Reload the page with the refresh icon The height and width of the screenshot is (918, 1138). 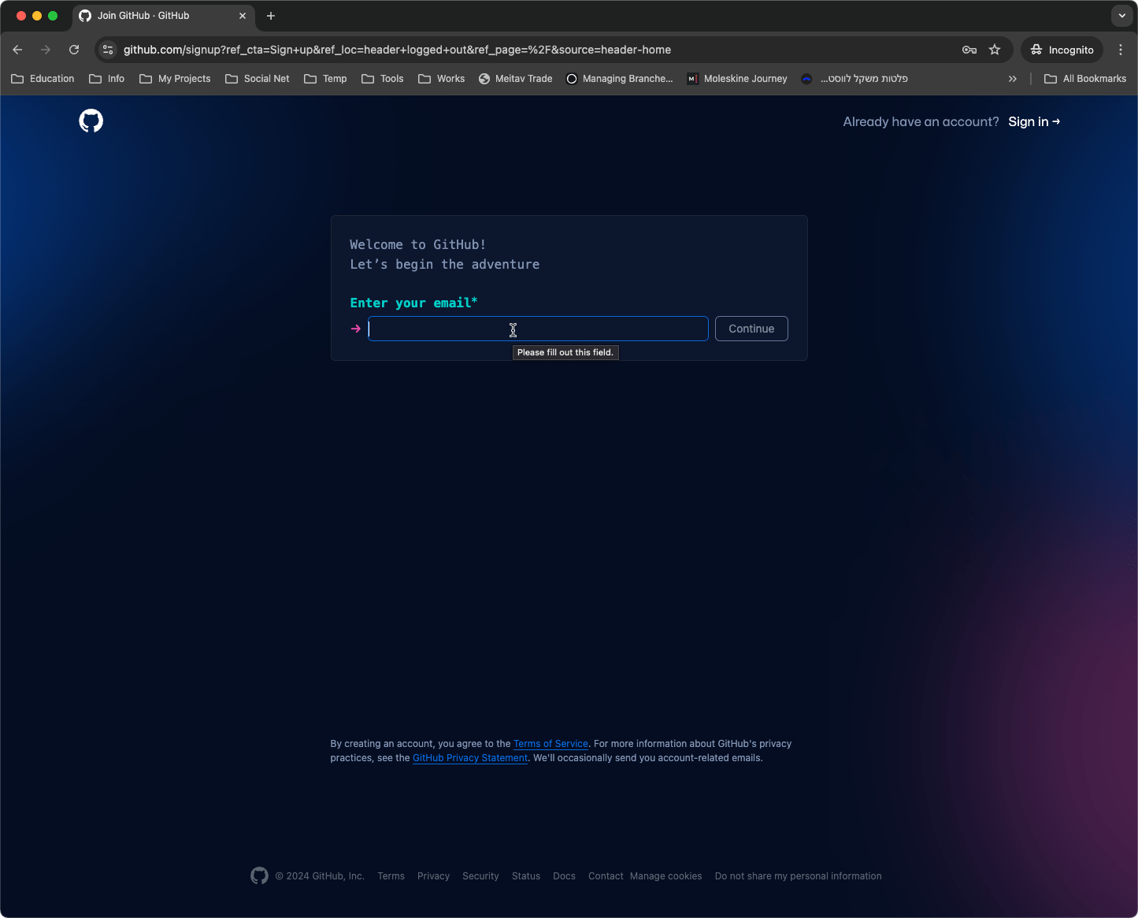click(x=74, y=50)
